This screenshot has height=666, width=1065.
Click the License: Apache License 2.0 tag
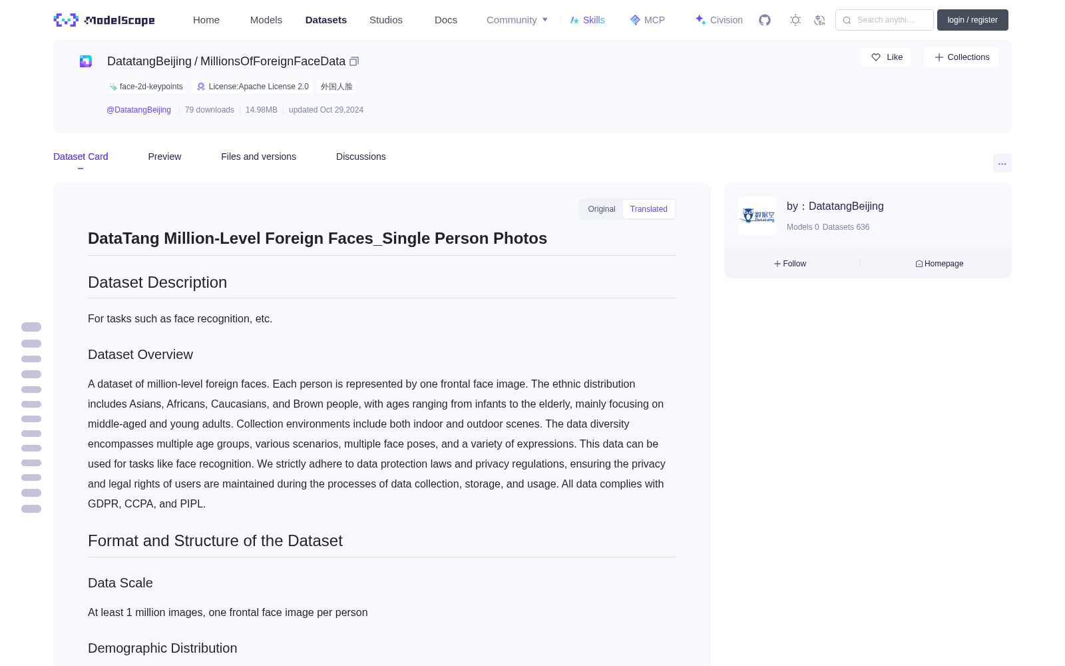coord(253,87)
